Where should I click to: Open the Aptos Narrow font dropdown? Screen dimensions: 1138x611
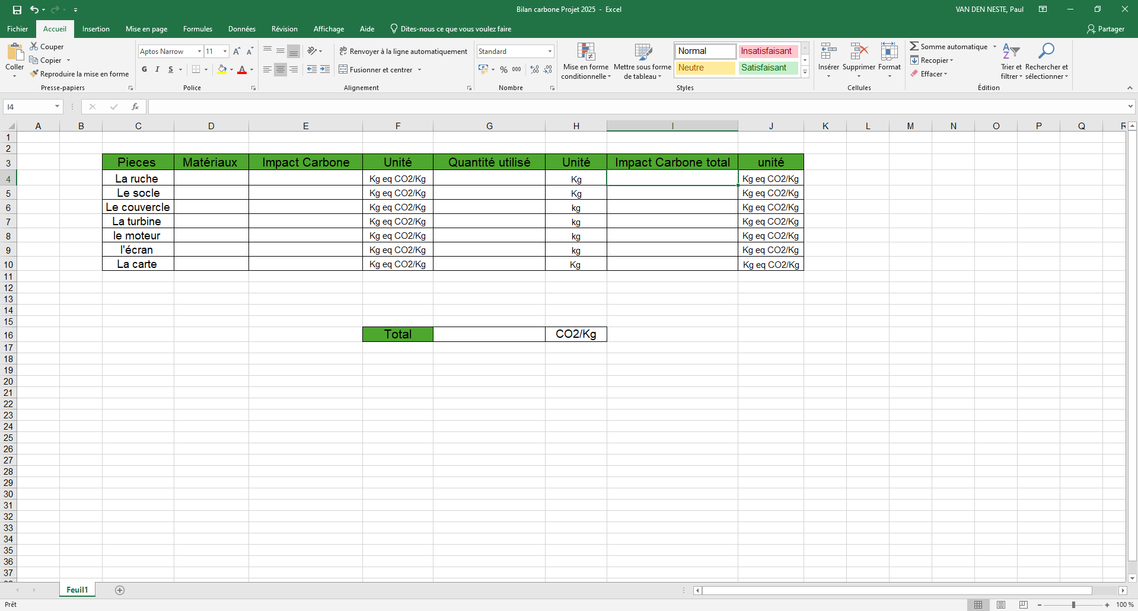199,52
